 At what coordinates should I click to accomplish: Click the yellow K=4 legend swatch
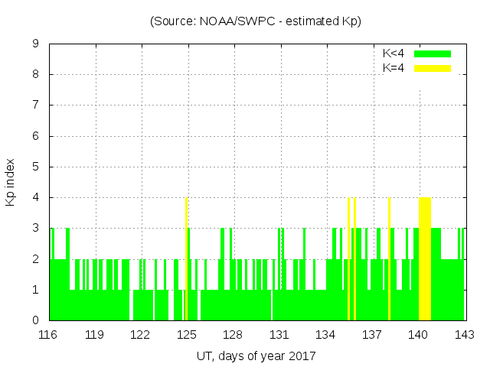pyautogui.click(x=433, y=68)
